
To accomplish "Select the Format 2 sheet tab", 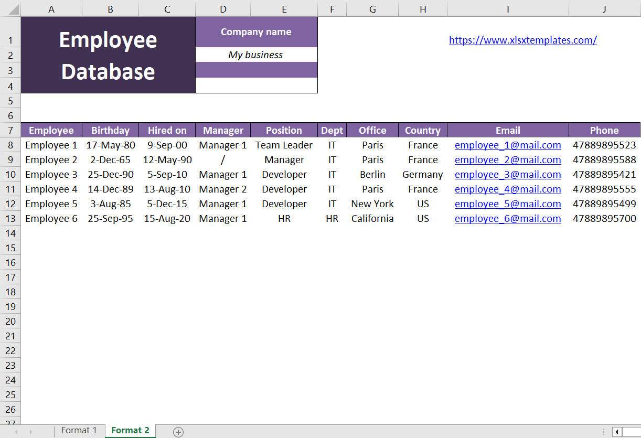I will point(130,431).
